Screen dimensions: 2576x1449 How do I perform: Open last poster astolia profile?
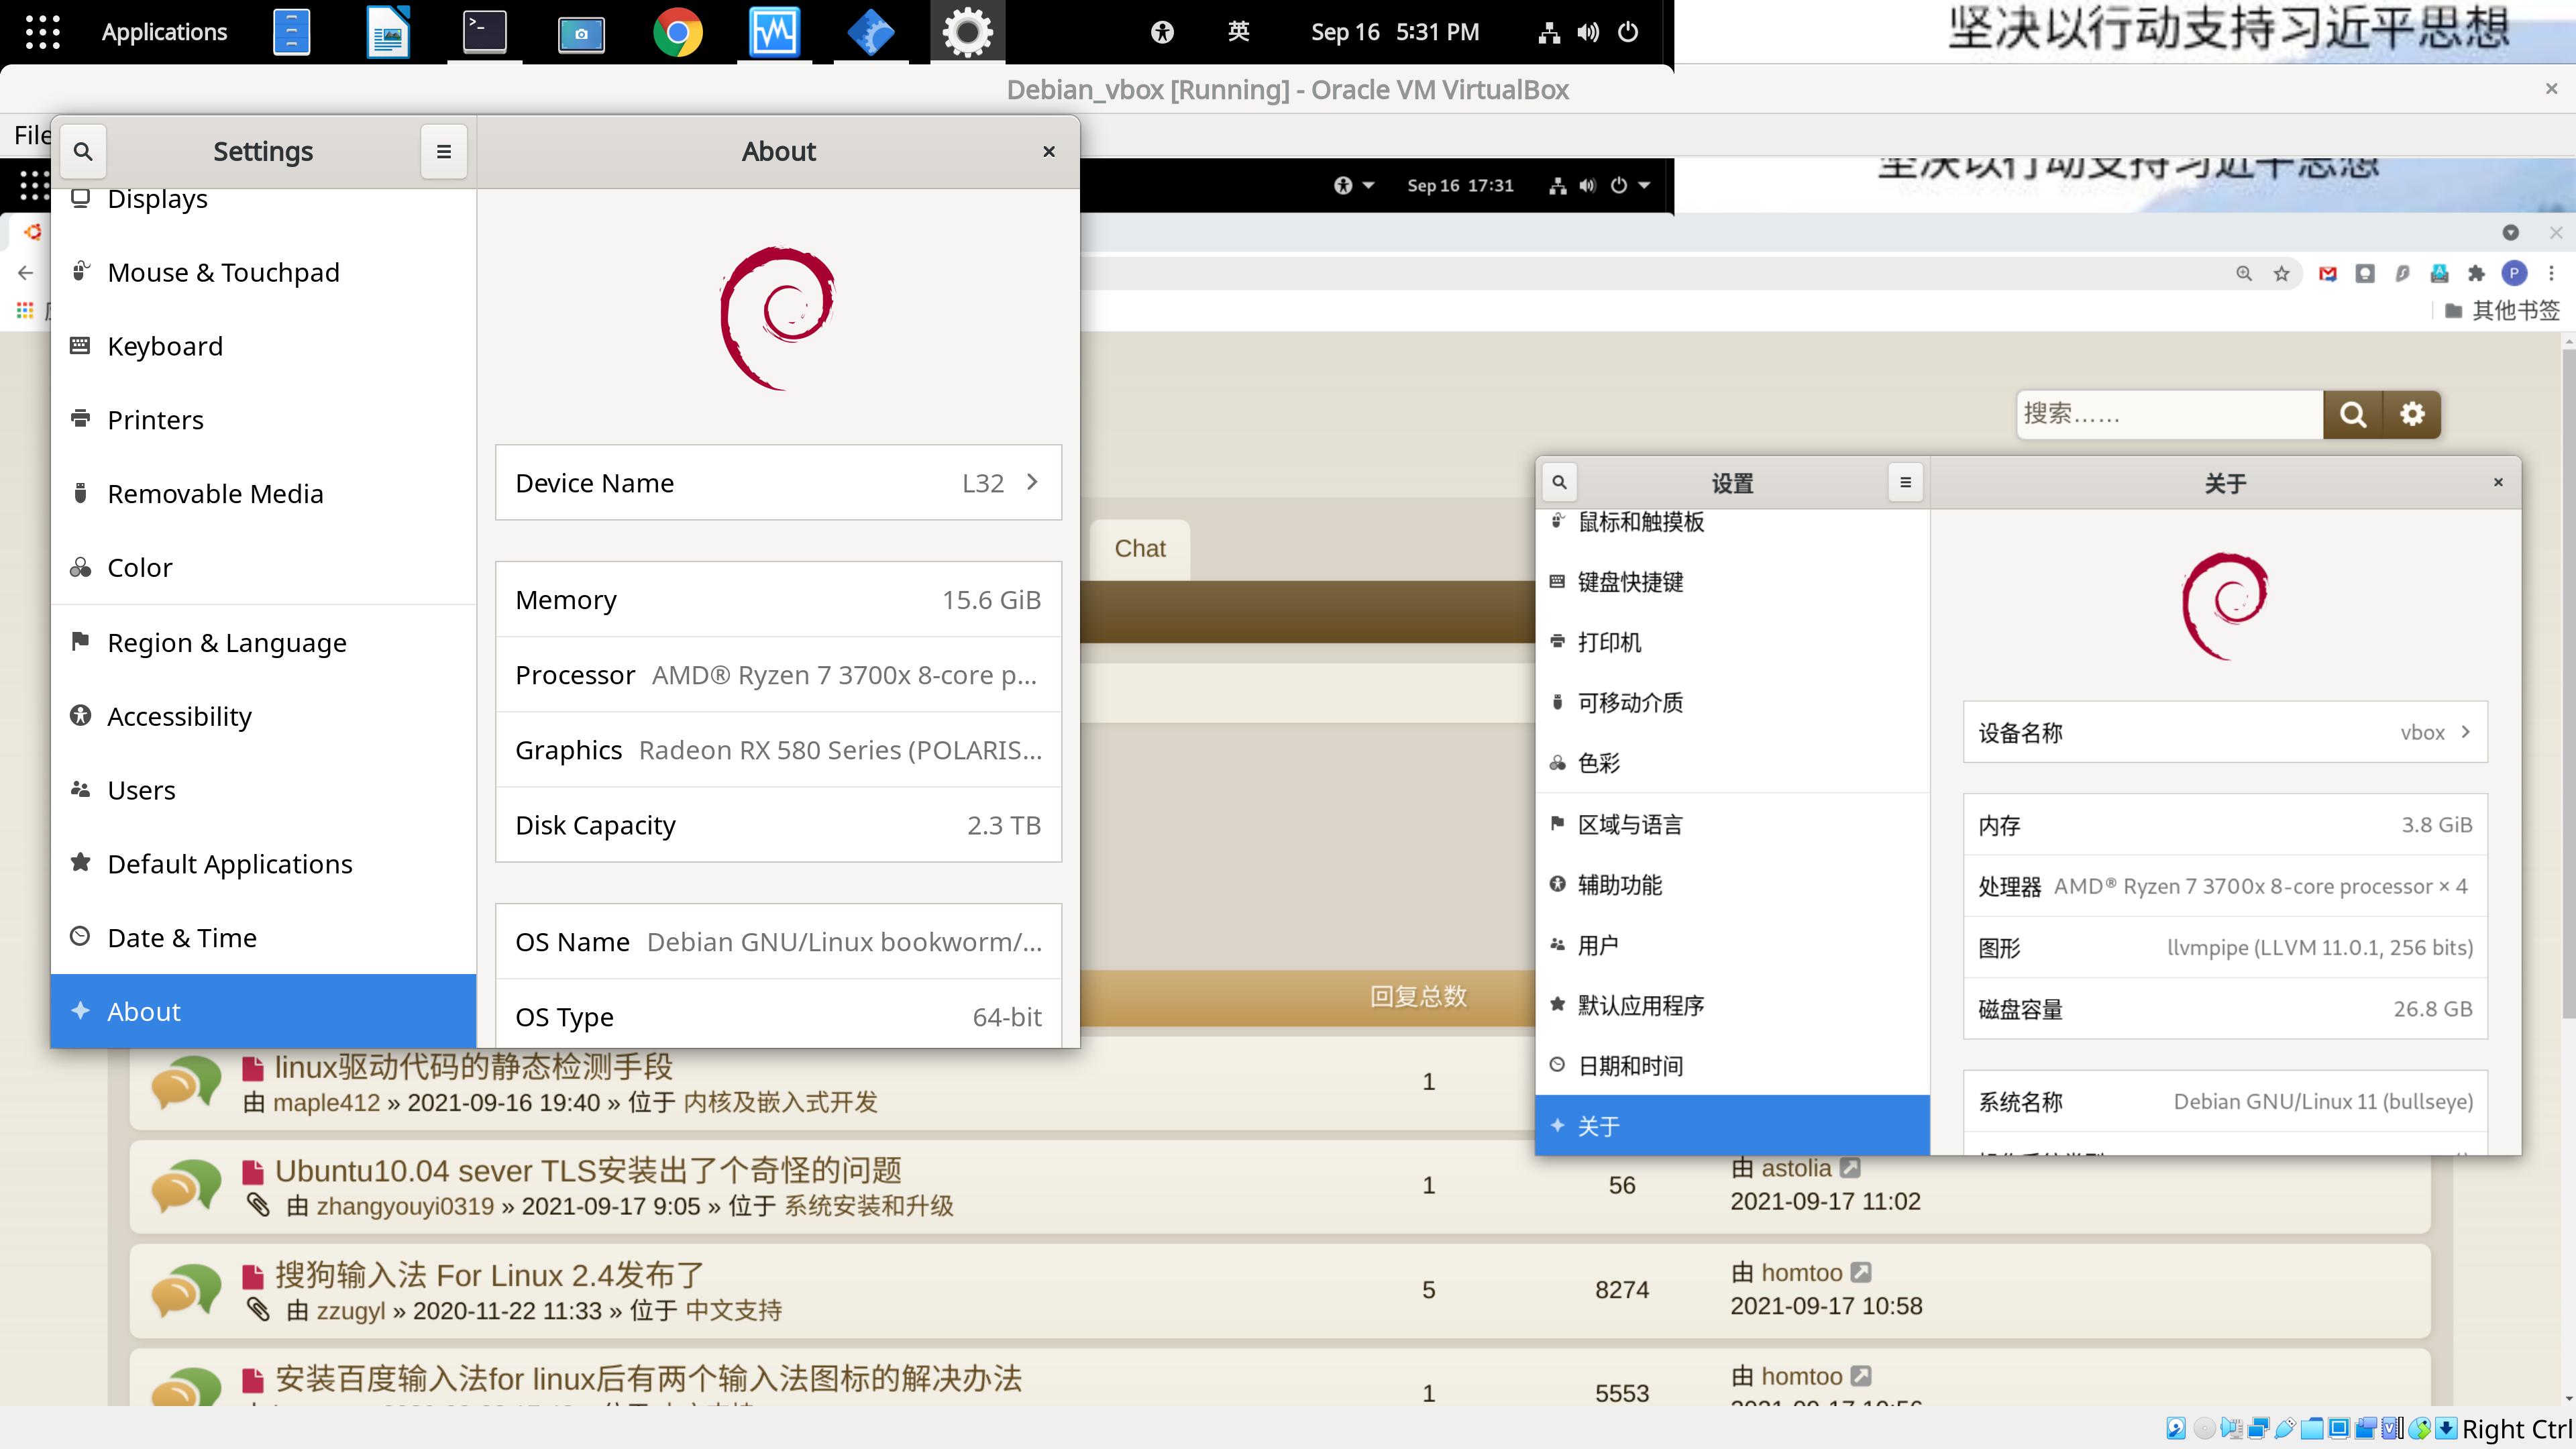click(1796, 1168)
